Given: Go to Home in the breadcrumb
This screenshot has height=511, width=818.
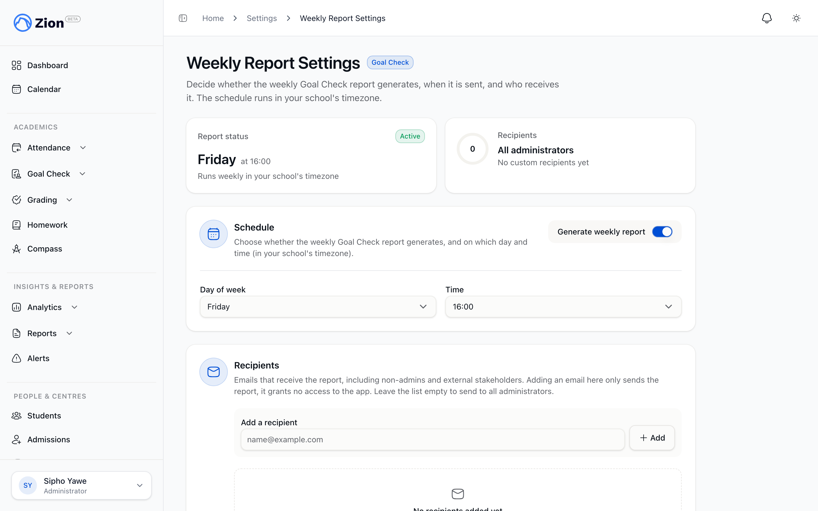Looking at the screenshot, I should (x=213, y=18).
